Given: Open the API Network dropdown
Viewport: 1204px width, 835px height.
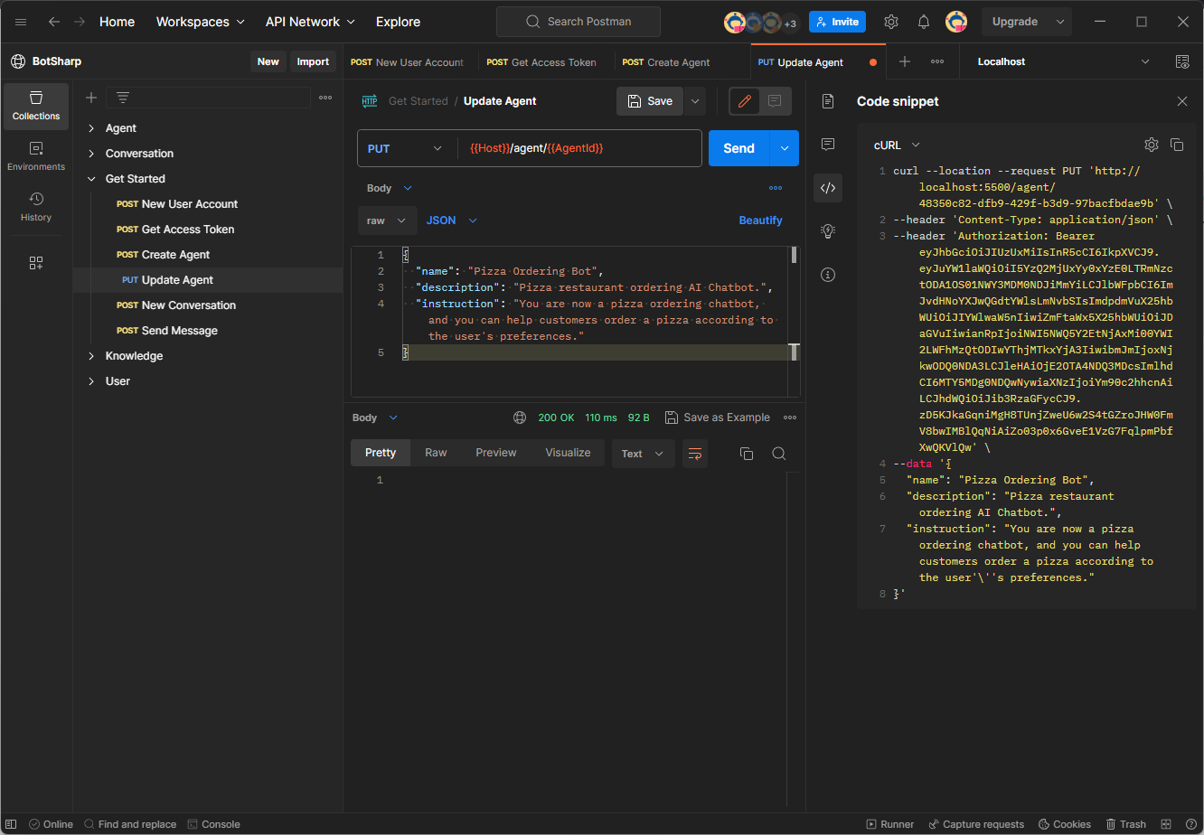Looking at the screenshot, I should coord(310,22).
